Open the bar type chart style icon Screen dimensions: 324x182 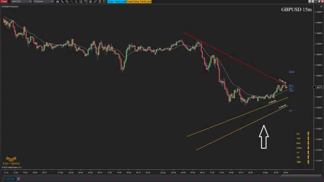tap(57, 1)
